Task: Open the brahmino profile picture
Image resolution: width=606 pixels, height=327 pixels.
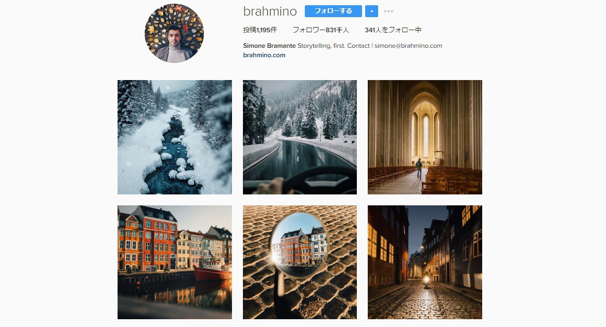Action: [x=174, y=33]
